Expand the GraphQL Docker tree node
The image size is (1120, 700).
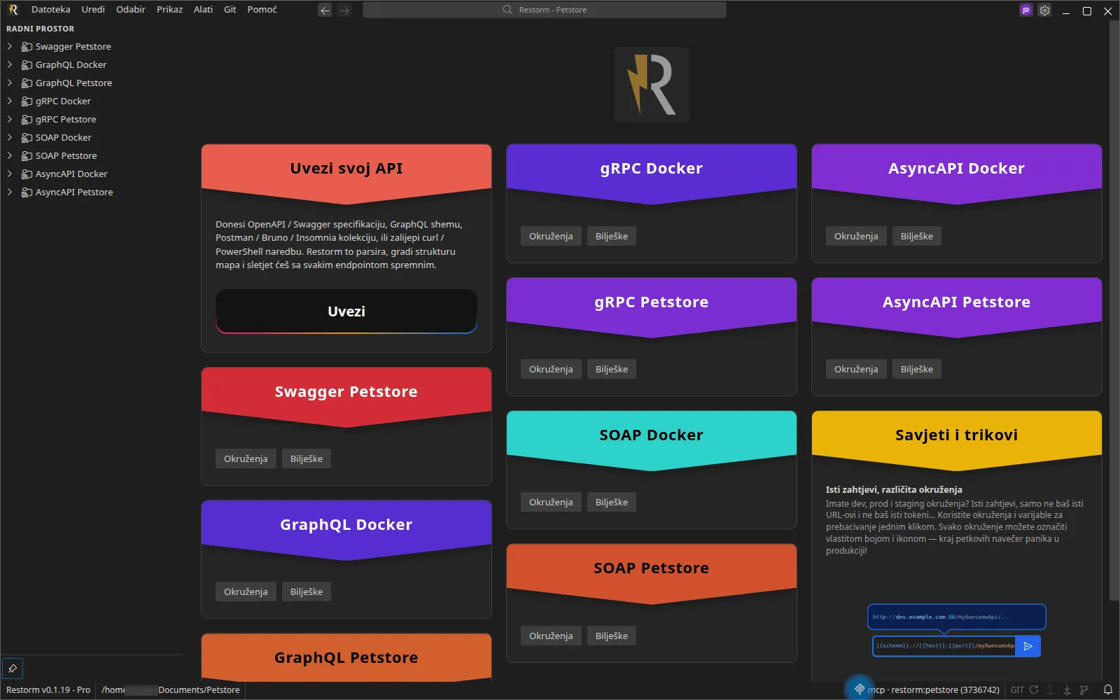click(10, 64)
